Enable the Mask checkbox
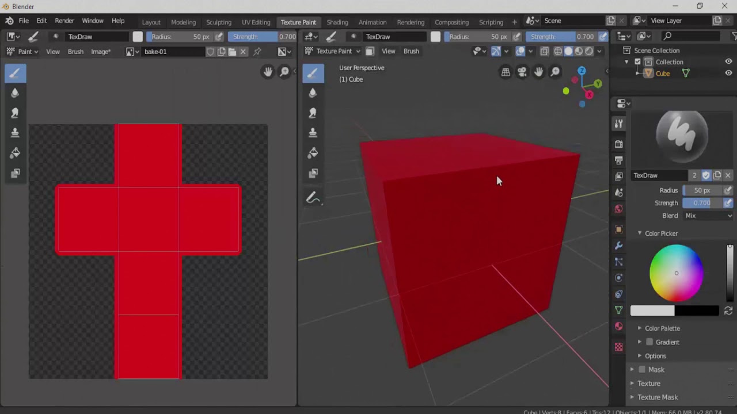 pyautogui.click(x=642, y=370)
